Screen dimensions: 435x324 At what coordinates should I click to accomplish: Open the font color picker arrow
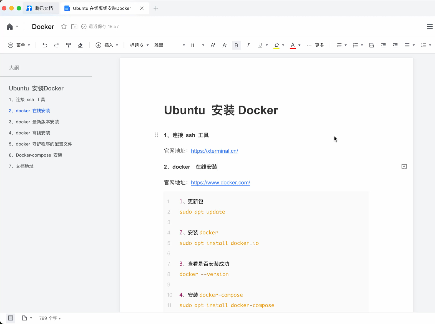pos(299,45)
